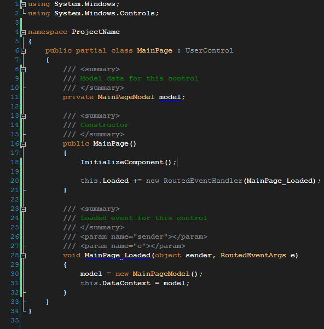Click the 'namespace' keyword
Viewport: 324px width, 329px height.
click(x=48, y=32)
